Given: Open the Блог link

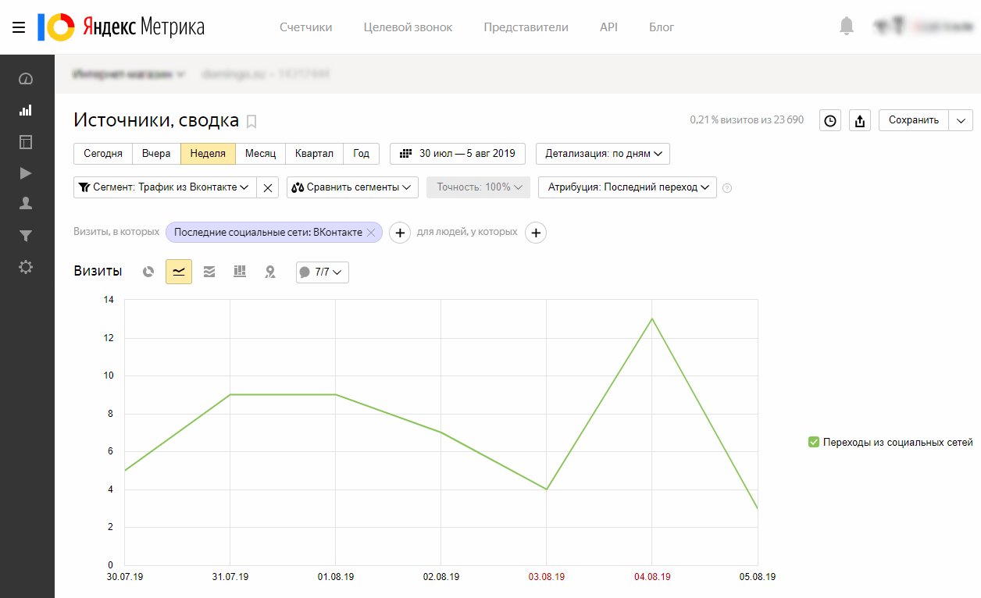Looking at the screenshot, I should coord(662,27).
